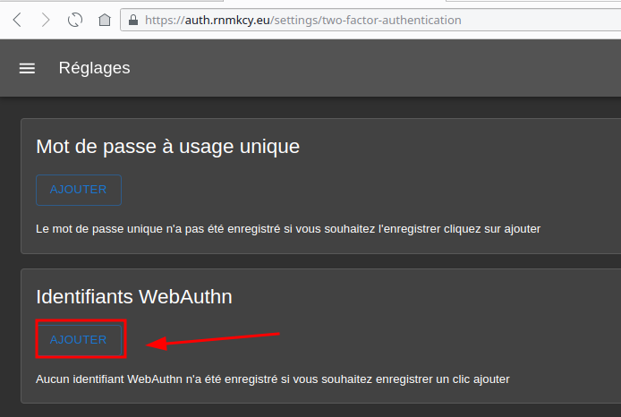
Task: Click the Aucun identifiant WebAuthn description text
Action: click(x=272, y=379)
